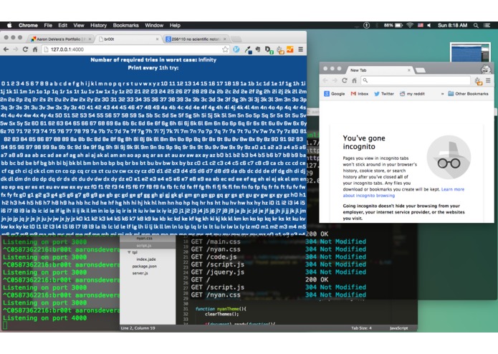Switch to 256^10 no scientific notation tab
The height and width of the screenshot is (354, 498).
click(x=196, y=39)
